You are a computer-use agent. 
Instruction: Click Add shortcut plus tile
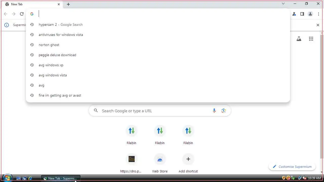click(x=188, y=163)
